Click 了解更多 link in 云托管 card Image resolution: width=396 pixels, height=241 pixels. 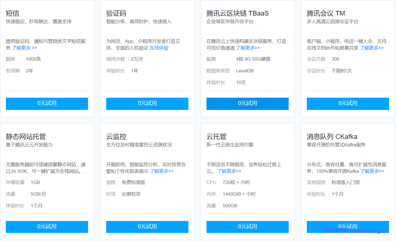[x=229, y=171]
